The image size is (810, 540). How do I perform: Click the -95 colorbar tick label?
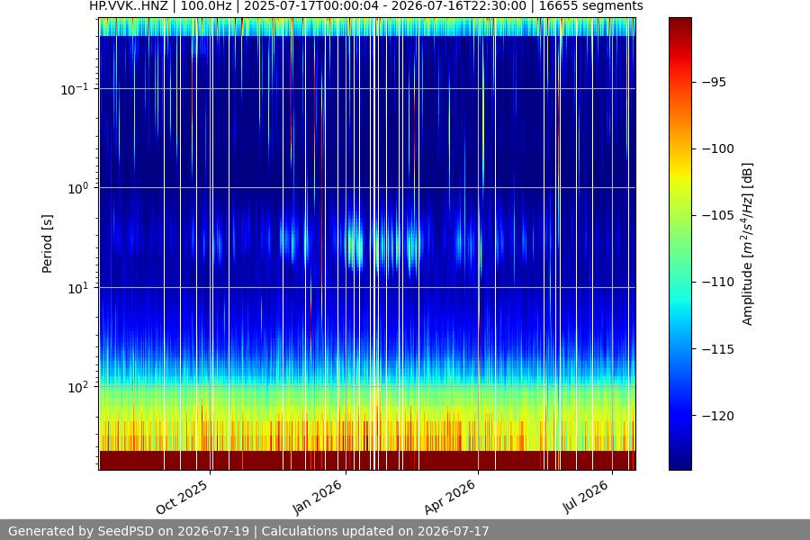pyautogui.click(x=714, y=82)
